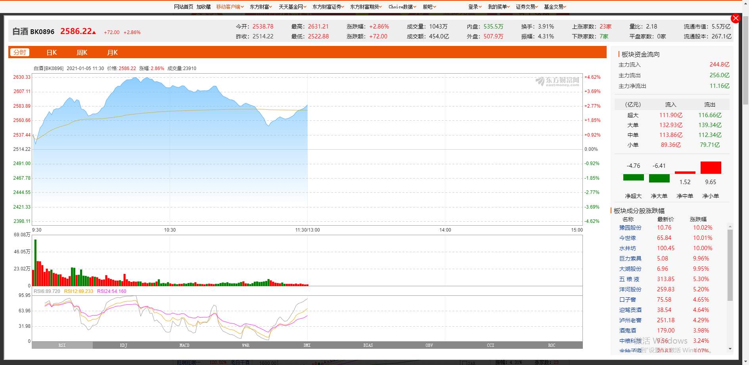Click the 加收藏 link
The image size is (749, 365).
(204, 7)
